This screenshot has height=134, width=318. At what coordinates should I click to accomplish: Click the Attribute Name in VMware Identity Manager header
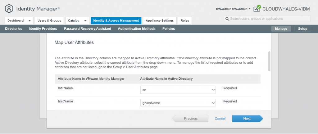(91, 79)
